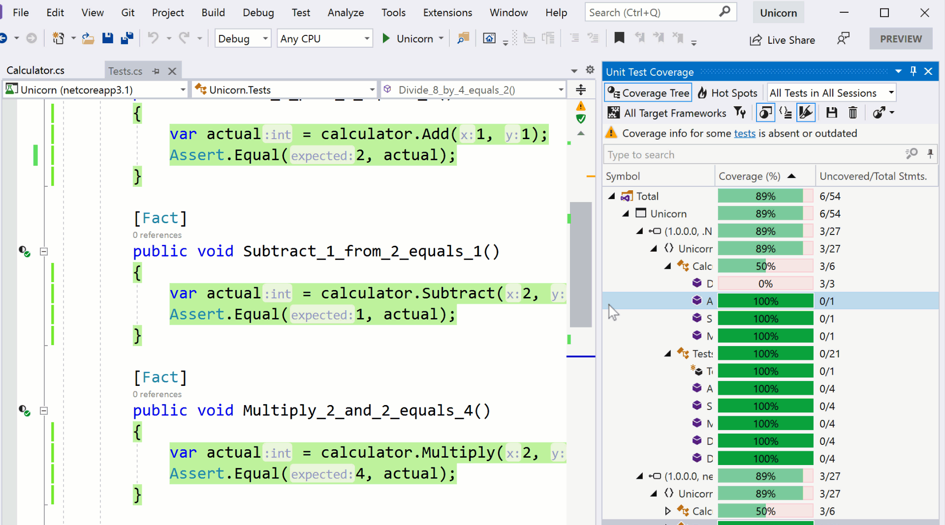Open the Test menu
The height and width of the screenshot is (525, 945).
[x=301, y=12]
